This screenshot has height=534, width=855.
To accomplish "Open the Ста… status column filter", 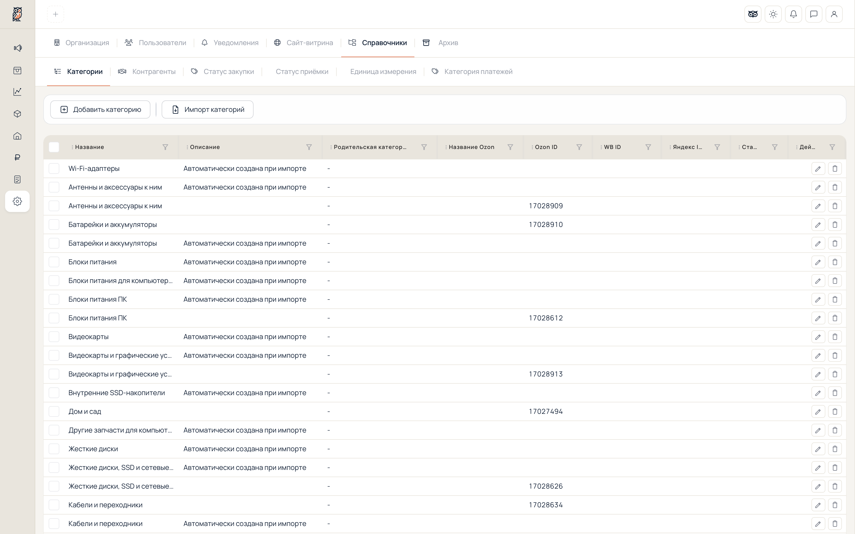I will click(x=775, y=147).
